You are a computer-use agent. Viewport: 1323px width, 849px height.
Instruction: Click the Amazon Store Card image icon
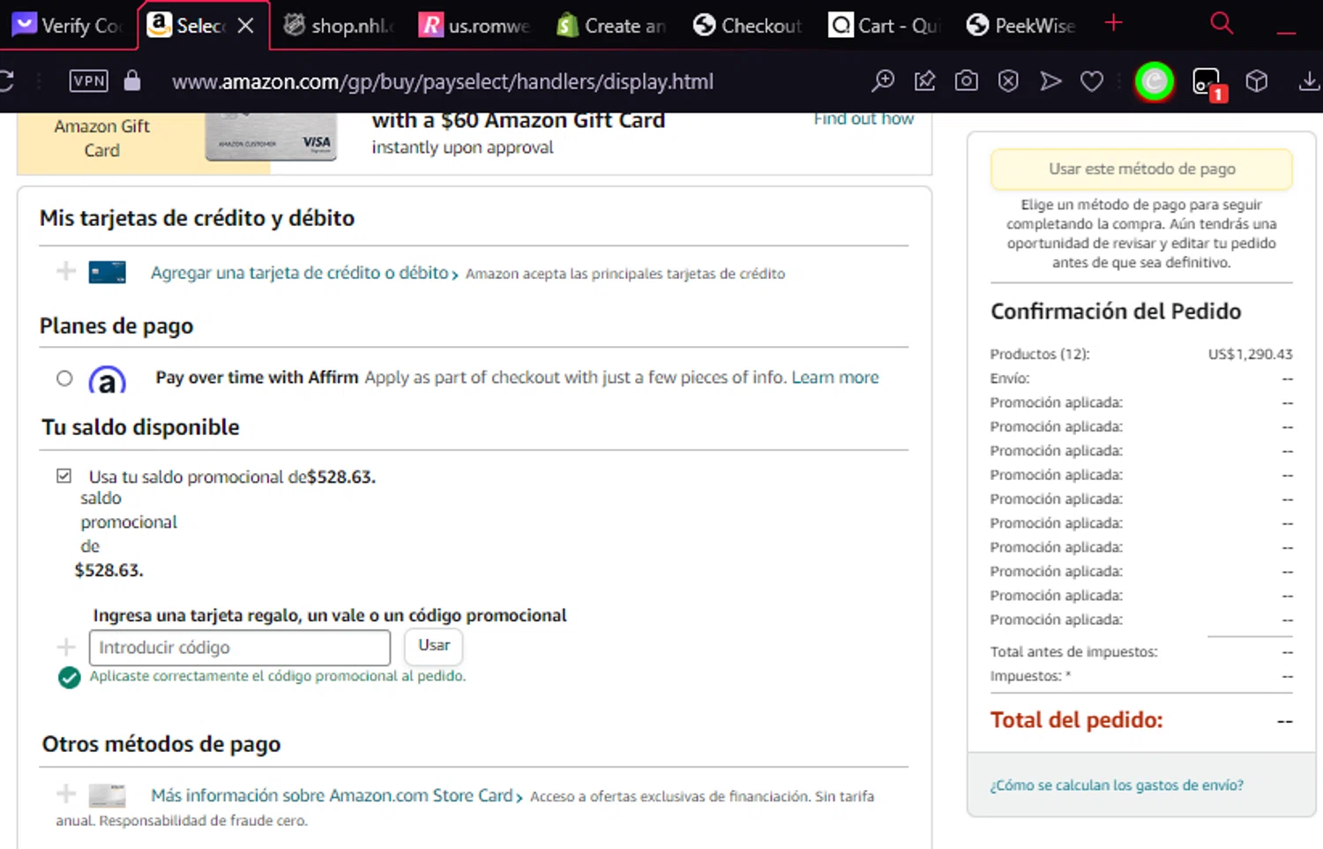coord(107,796)
